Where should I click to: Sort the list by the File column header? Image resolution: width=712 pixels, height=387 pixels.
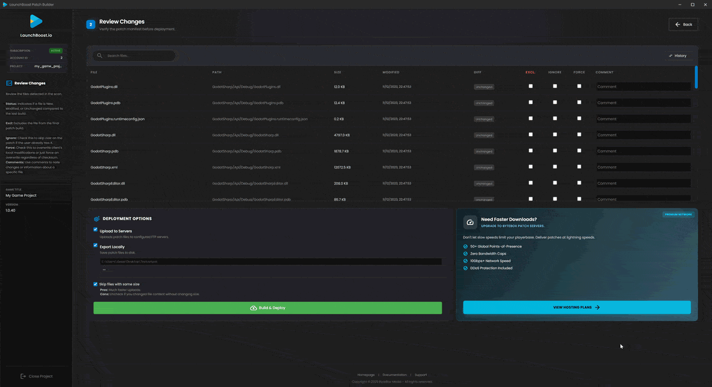pos(94,72)
